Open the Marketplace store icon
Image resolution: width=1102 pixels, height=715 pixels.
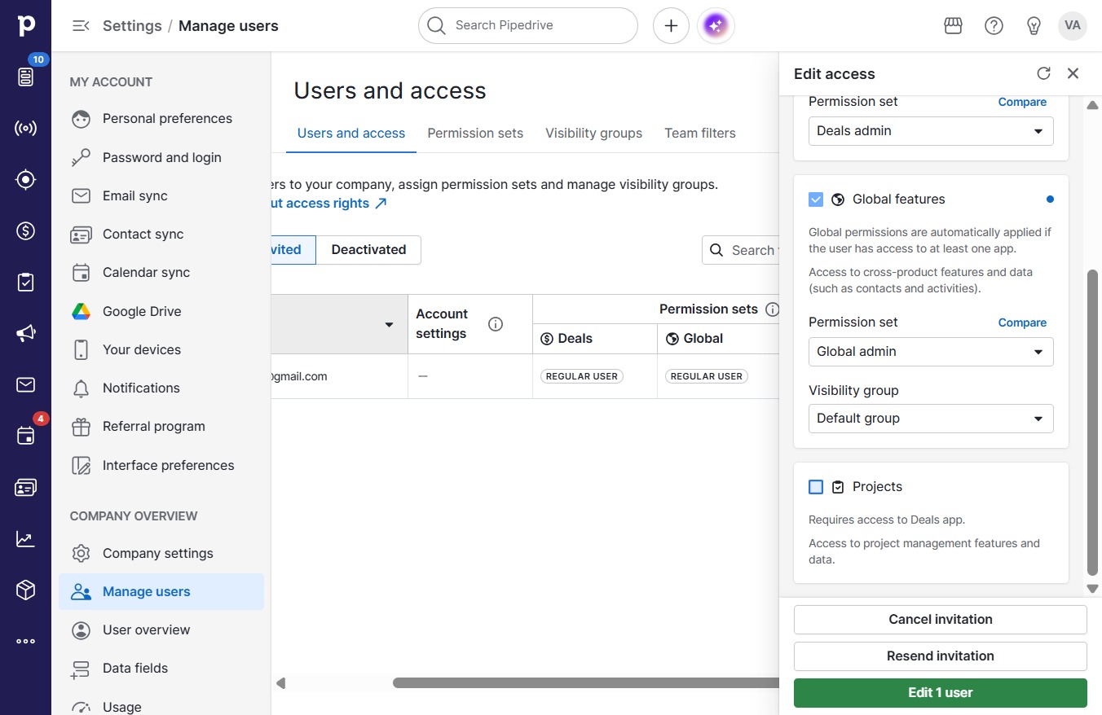tap(953, 26)
